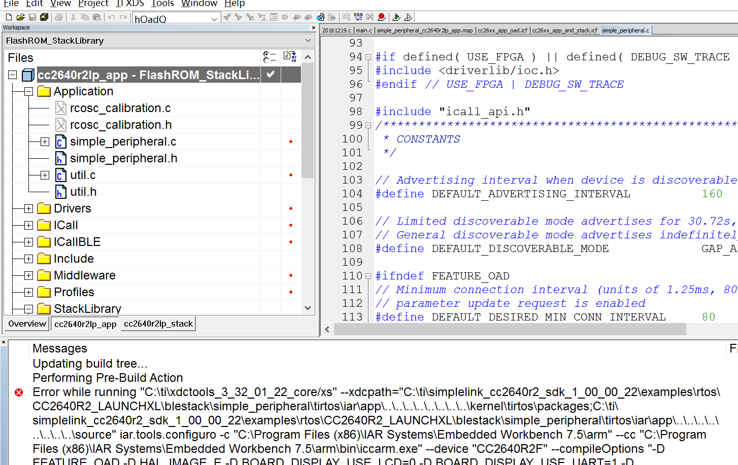Click the Debug without Downloading icon
This screenshot has height=465, width=738.
pyautogui.click(x=408, y=17)
